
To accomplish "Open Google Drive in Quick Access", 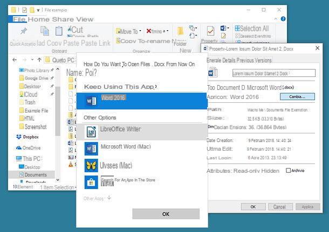I will click(33, 78).
